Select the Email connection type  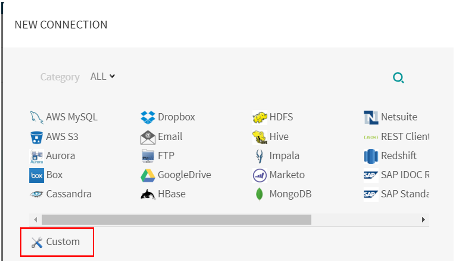coord(161,137)
